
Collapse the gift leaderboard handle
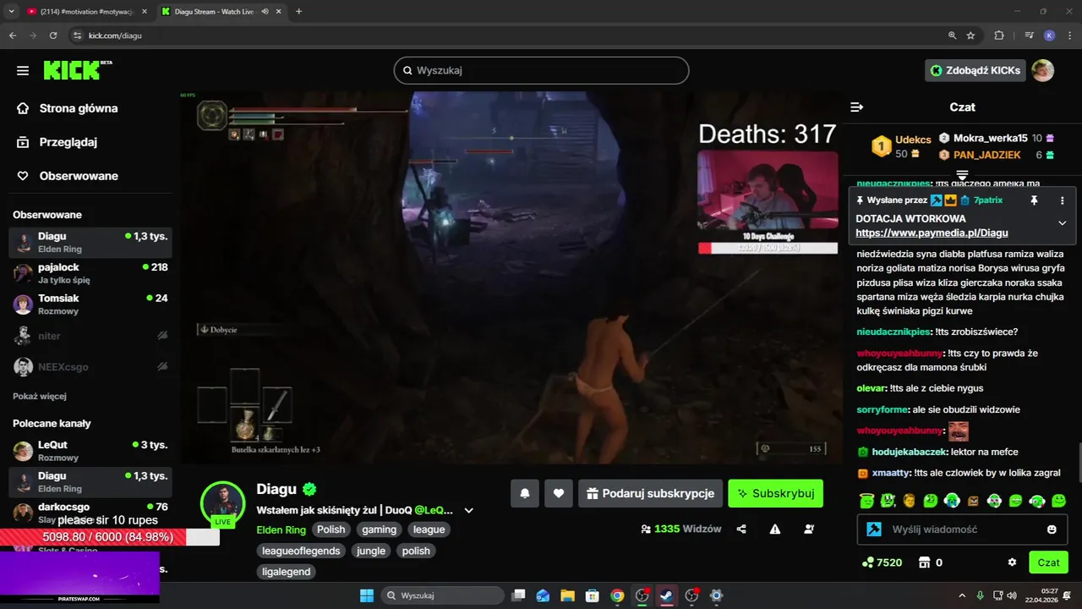[x=962, y=174]
